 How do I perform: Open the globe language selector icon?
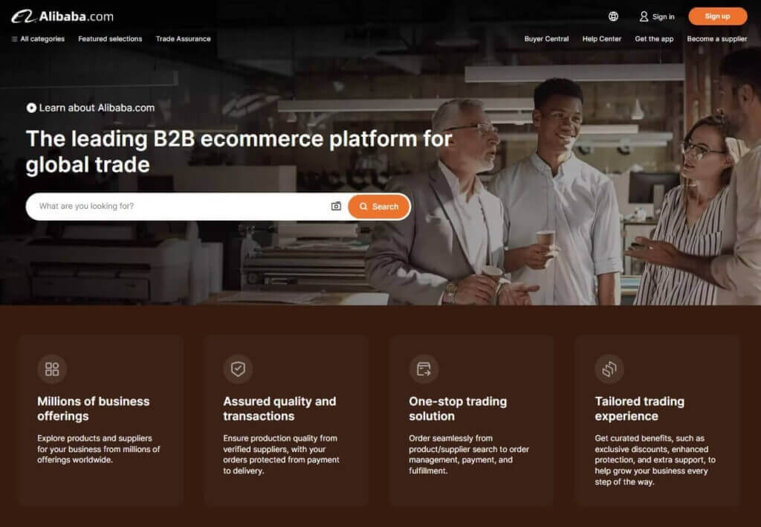(x=613, y=16)
